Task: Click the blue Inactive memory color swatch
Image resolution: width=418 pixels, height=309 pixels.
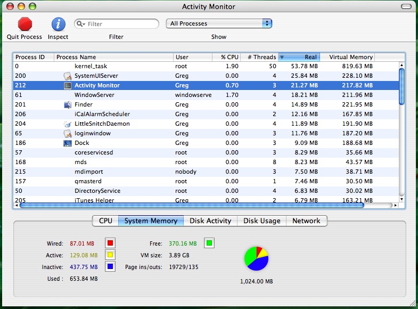Action: (x=110, y=266)
